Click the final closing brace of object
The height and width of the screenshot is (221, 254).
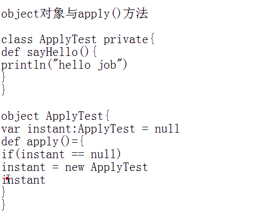[x=3, y=205]
